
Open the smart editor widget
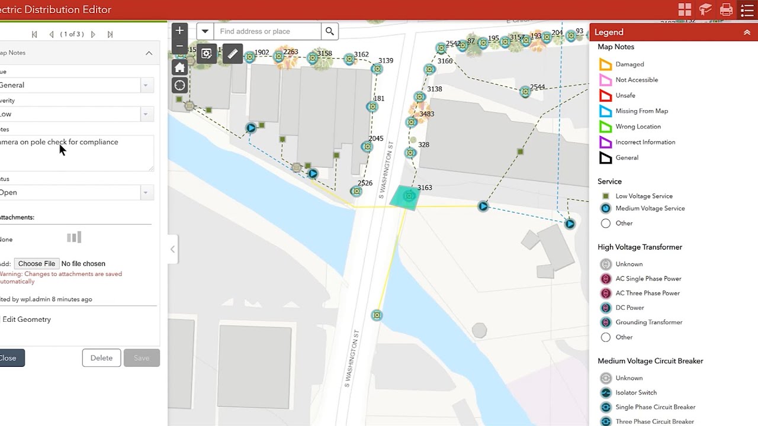(206, 54)
